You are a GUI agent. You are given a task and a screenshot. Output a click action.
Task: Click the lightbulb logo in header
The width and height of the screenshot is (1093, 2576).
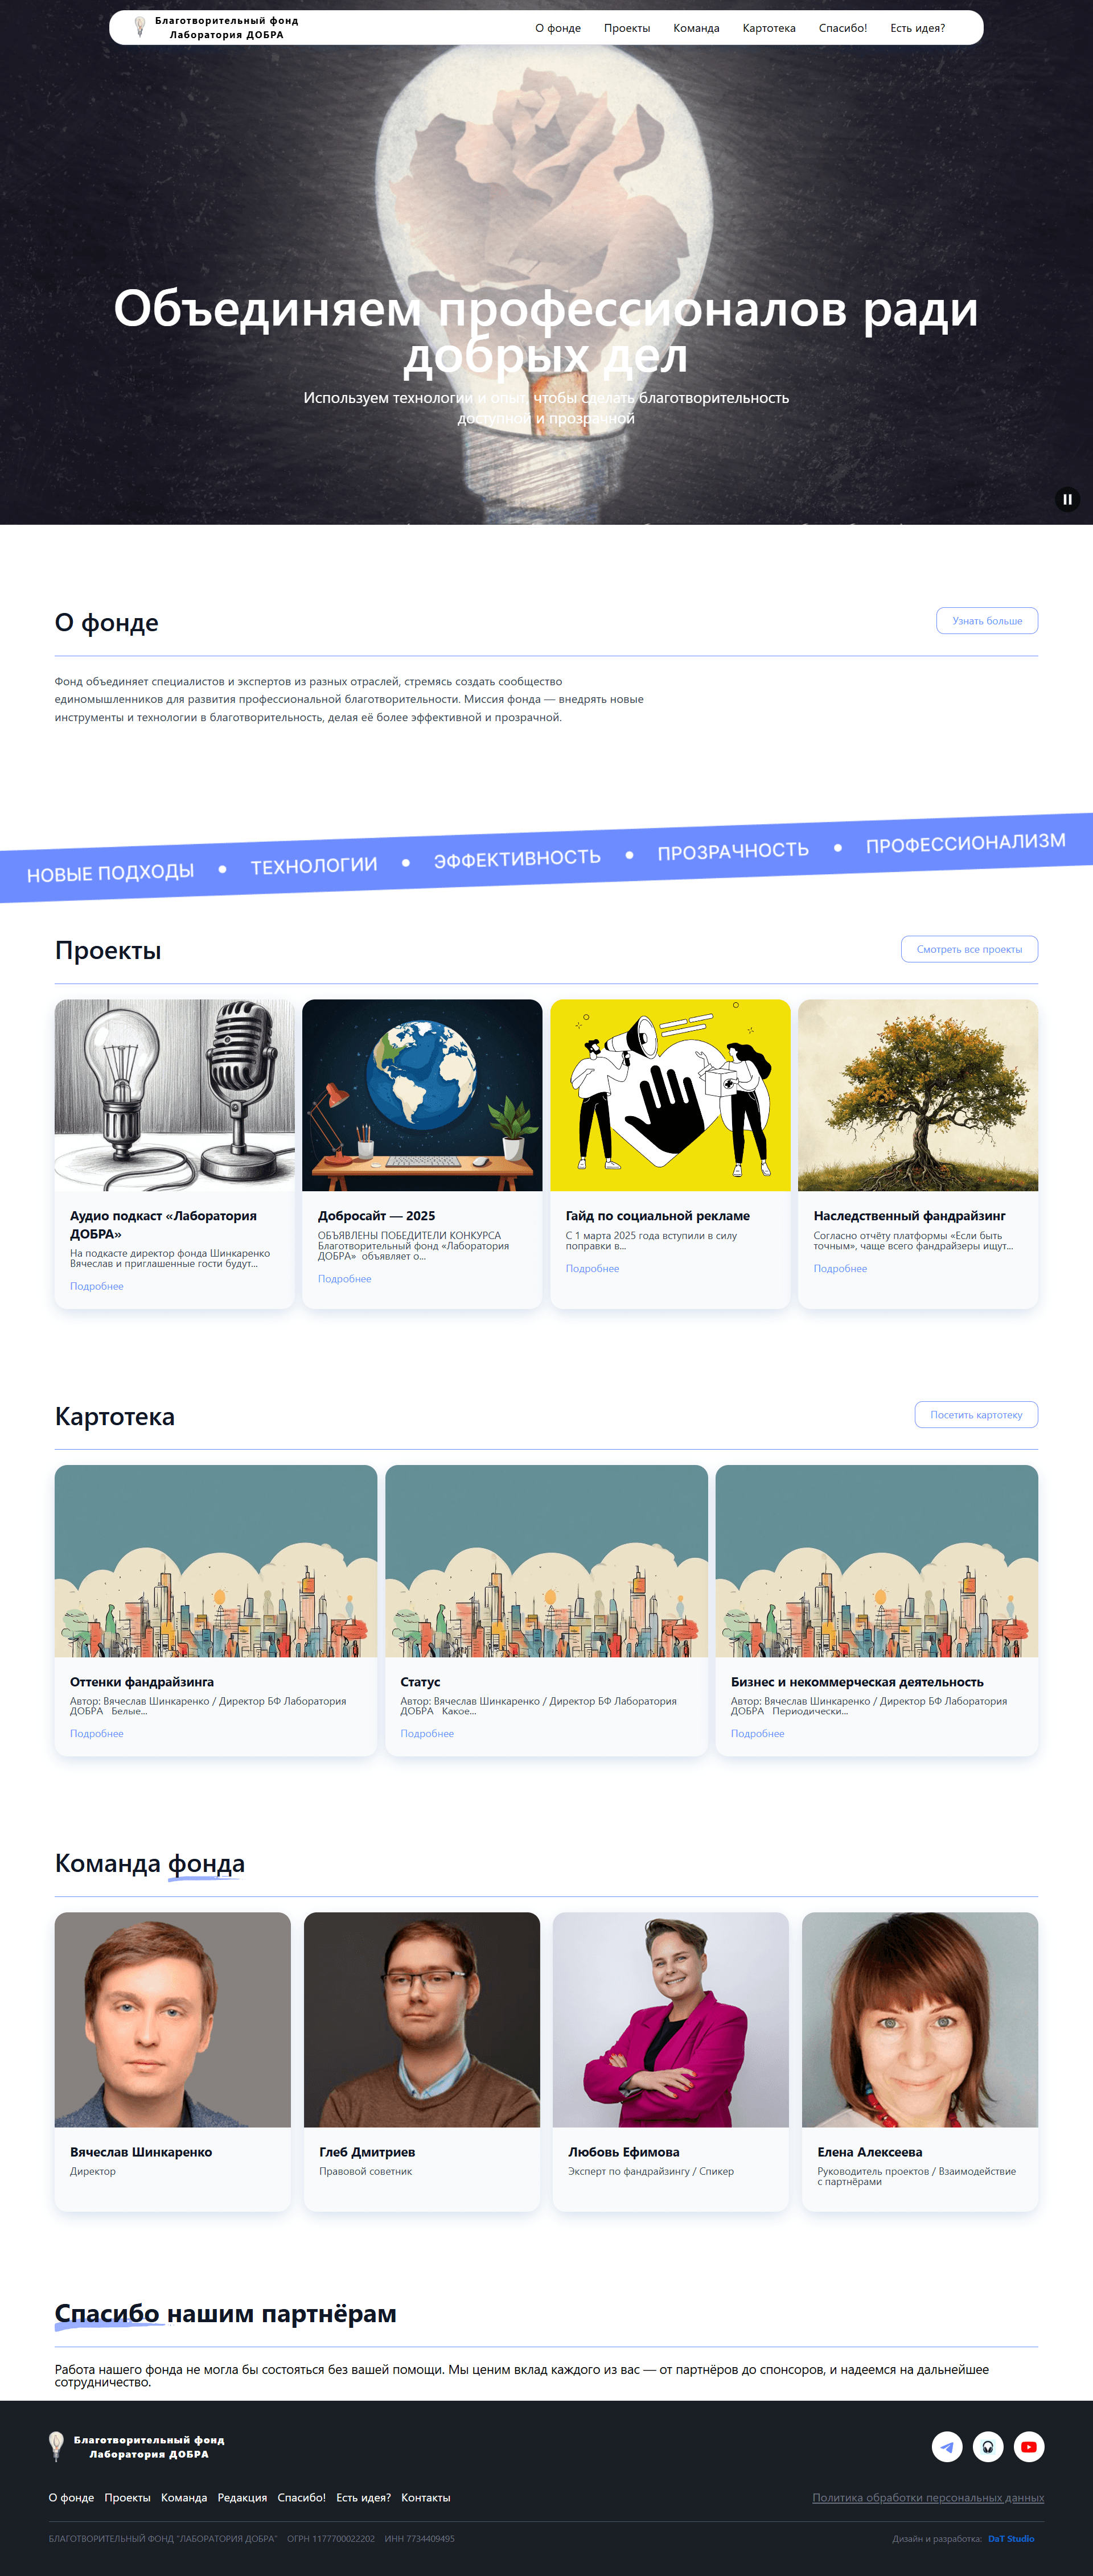pyautogui.click(x=140, y=27)
